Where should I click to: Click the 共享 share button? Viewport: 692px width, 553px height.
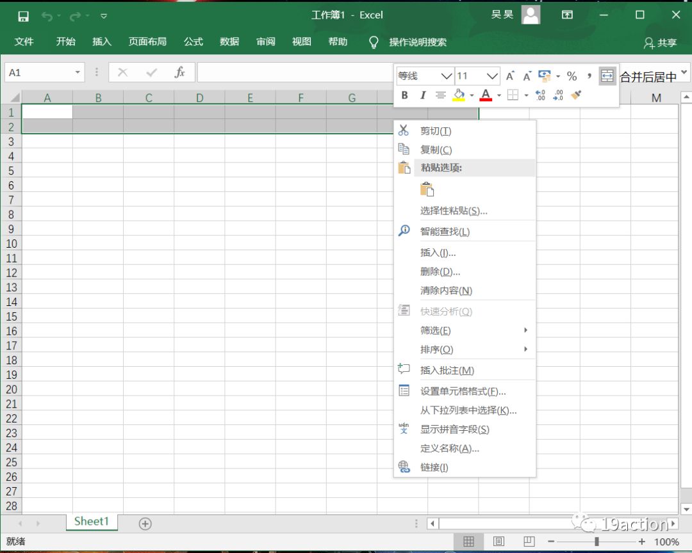660,42
